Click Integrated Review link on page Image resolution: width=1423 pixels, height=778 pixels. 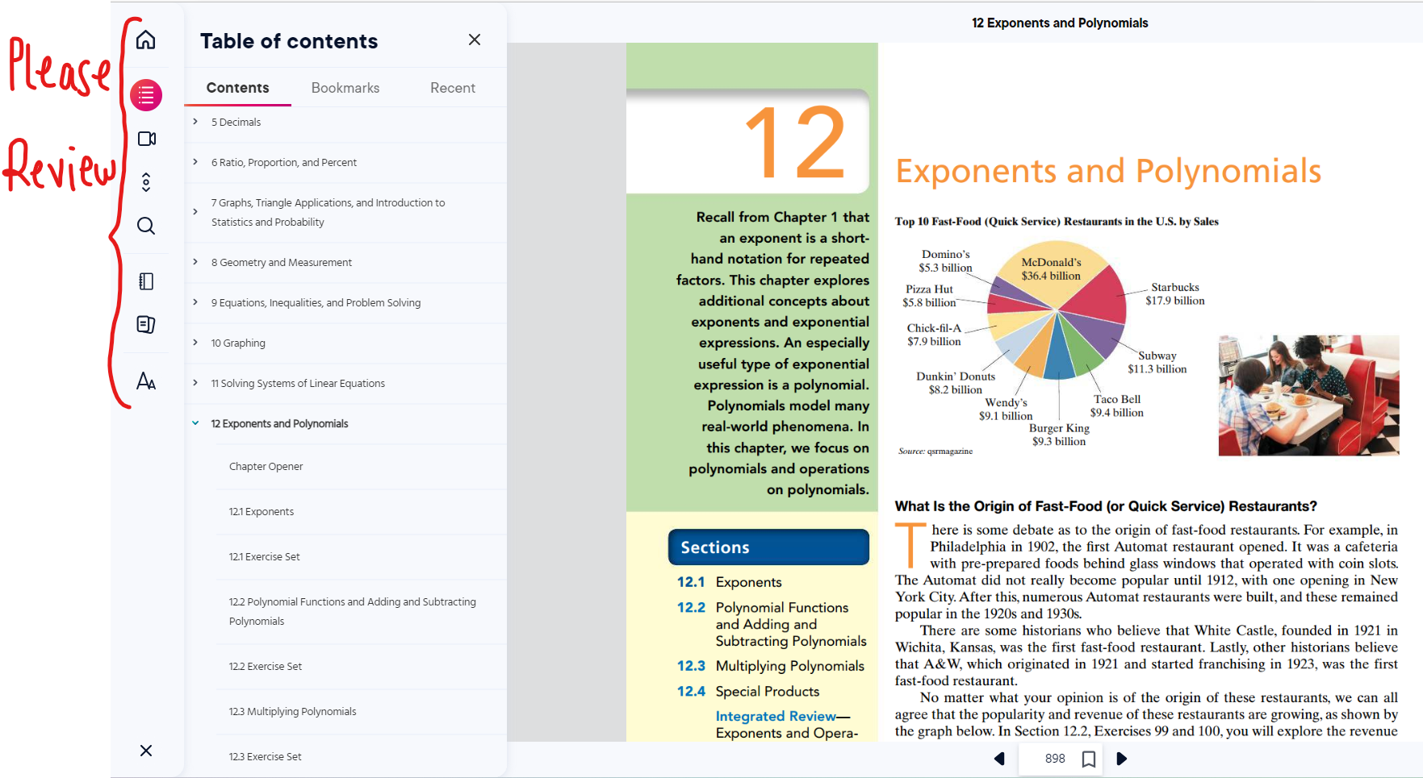pyautogui.click(x=776, y=716)
